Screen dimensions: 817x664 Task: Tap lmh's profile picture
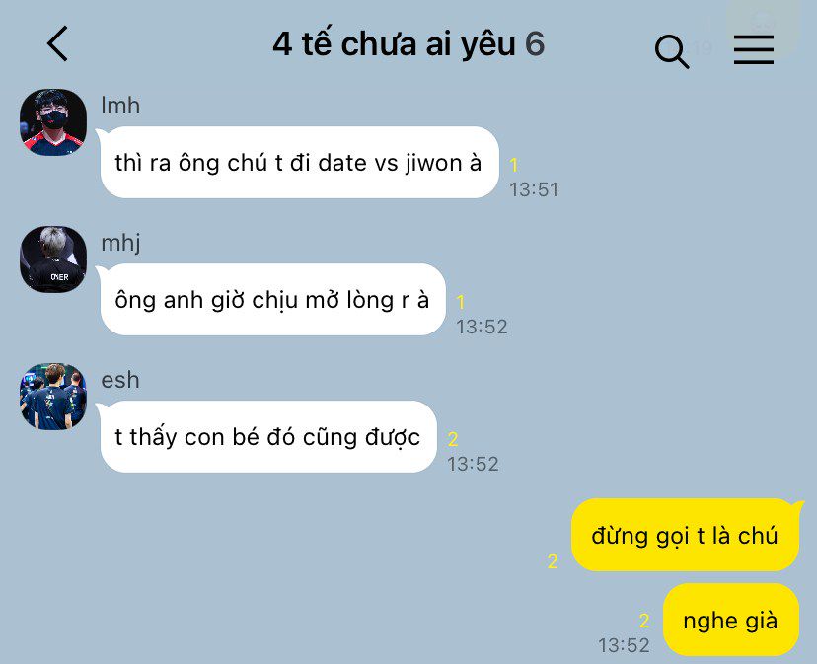tap(53, 122)
